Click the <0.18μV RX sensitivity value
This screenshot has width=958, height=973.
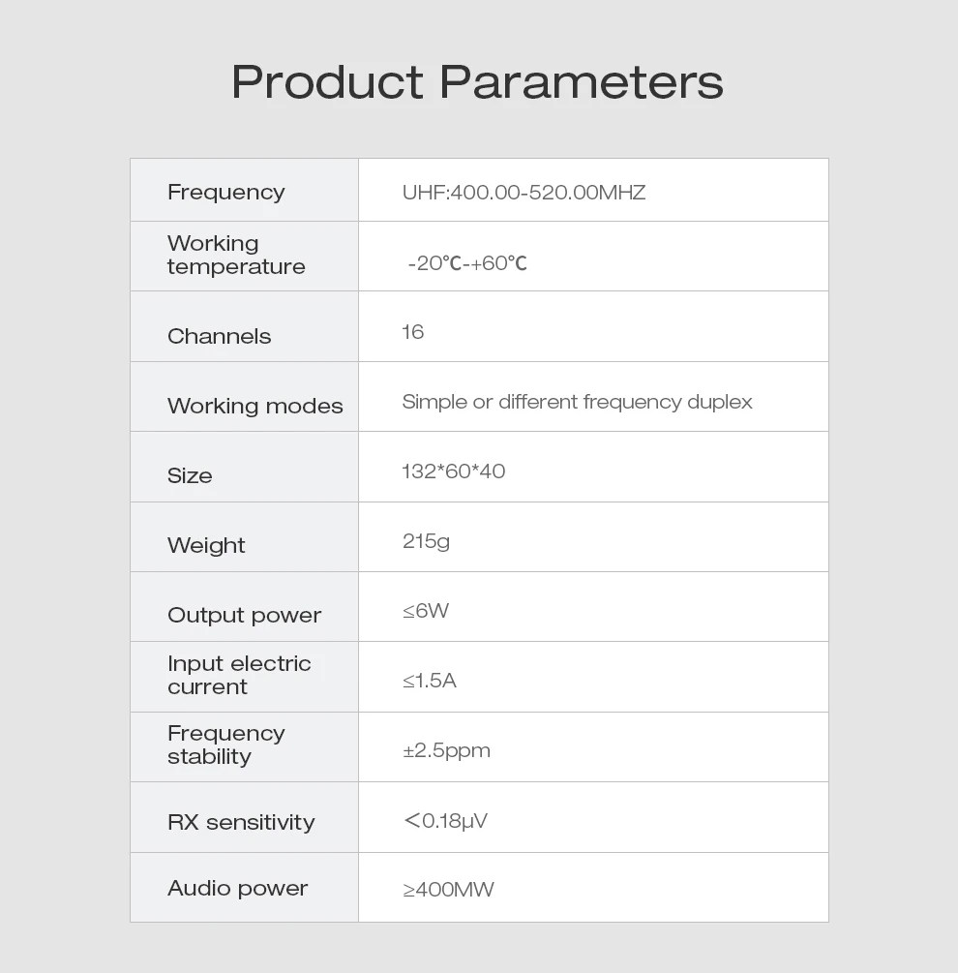(x=445, y=821)
